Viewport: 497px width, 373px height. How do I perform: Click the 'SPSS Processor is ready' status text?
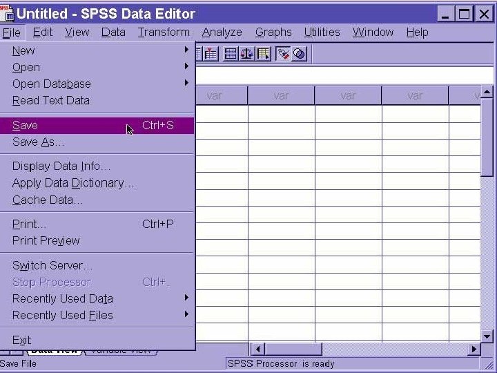[281, 363]
